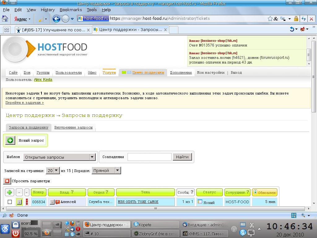Follow the Перейти к задачам link
This screenshot has width=317, height=238.
pyautogui.click(x=25, y=103)
